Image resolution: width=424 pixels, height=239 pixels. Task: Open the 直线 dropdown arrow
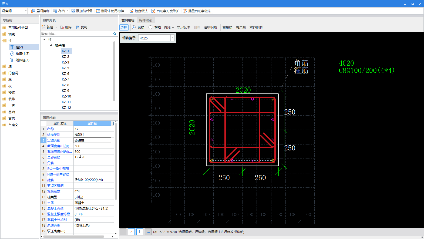[173, 28]
